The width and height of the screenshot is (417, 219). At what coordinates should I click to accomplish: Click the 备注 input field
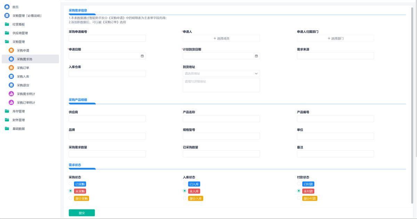click(x=336, y=154)
